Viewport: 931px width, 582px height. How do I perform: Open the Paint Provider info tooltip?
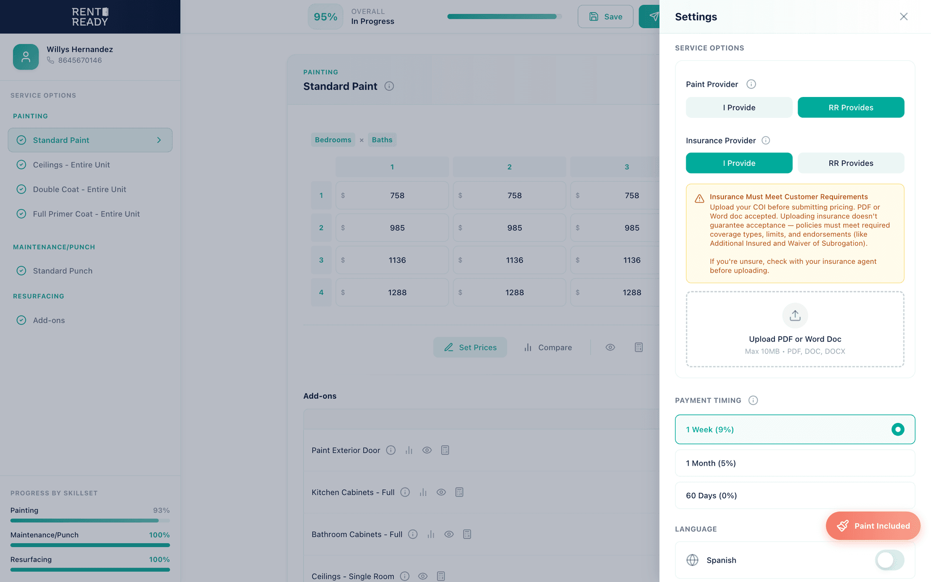[751, 84]
